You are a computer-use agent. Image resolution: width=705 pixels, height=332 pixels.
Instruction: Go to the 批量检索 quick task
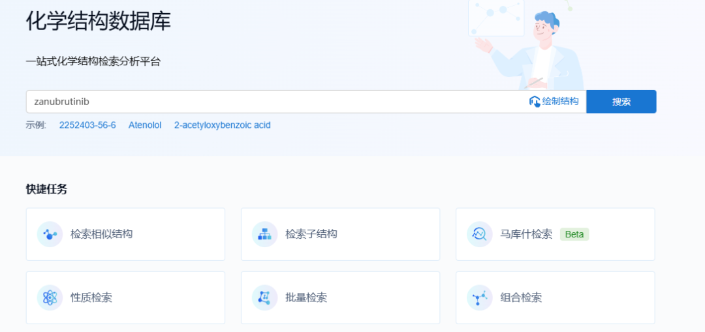340,297
